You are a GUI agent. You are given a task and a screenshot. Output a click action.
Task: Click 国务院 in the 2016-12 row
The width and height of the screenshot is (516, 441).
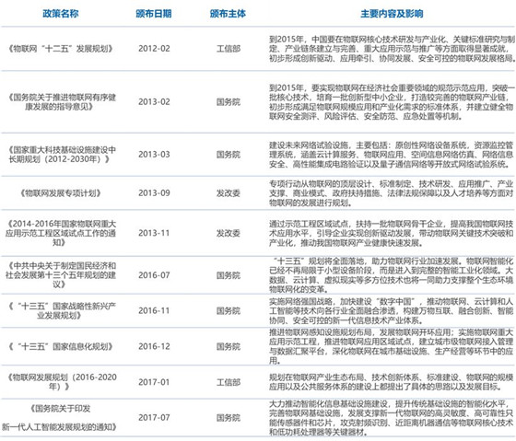pyautogui.click(x=229, y=346)
